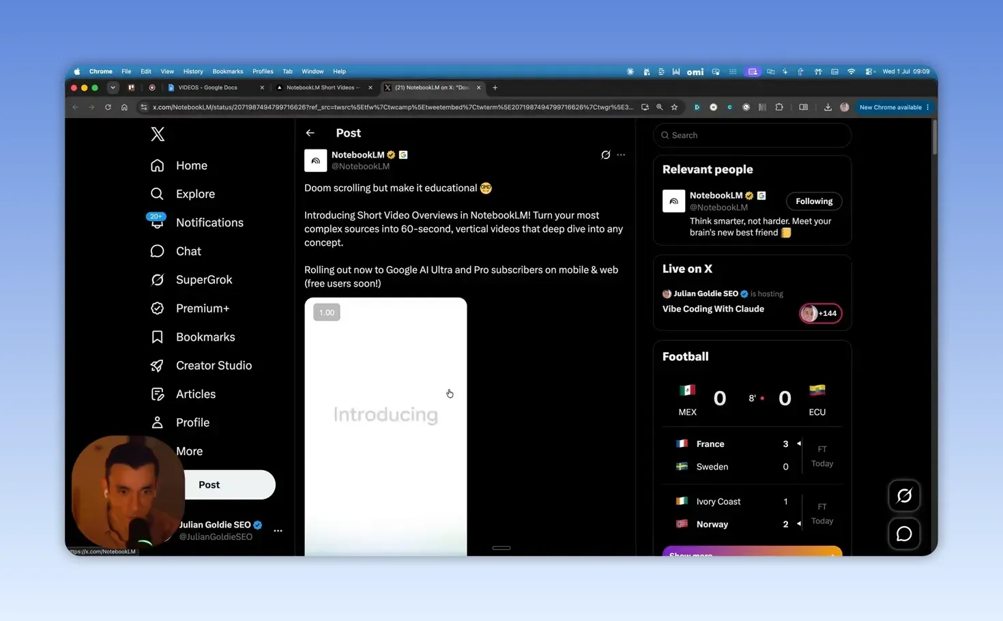Open the History menu
This screenshot has height=621, width=1003.
coord(193,72)
